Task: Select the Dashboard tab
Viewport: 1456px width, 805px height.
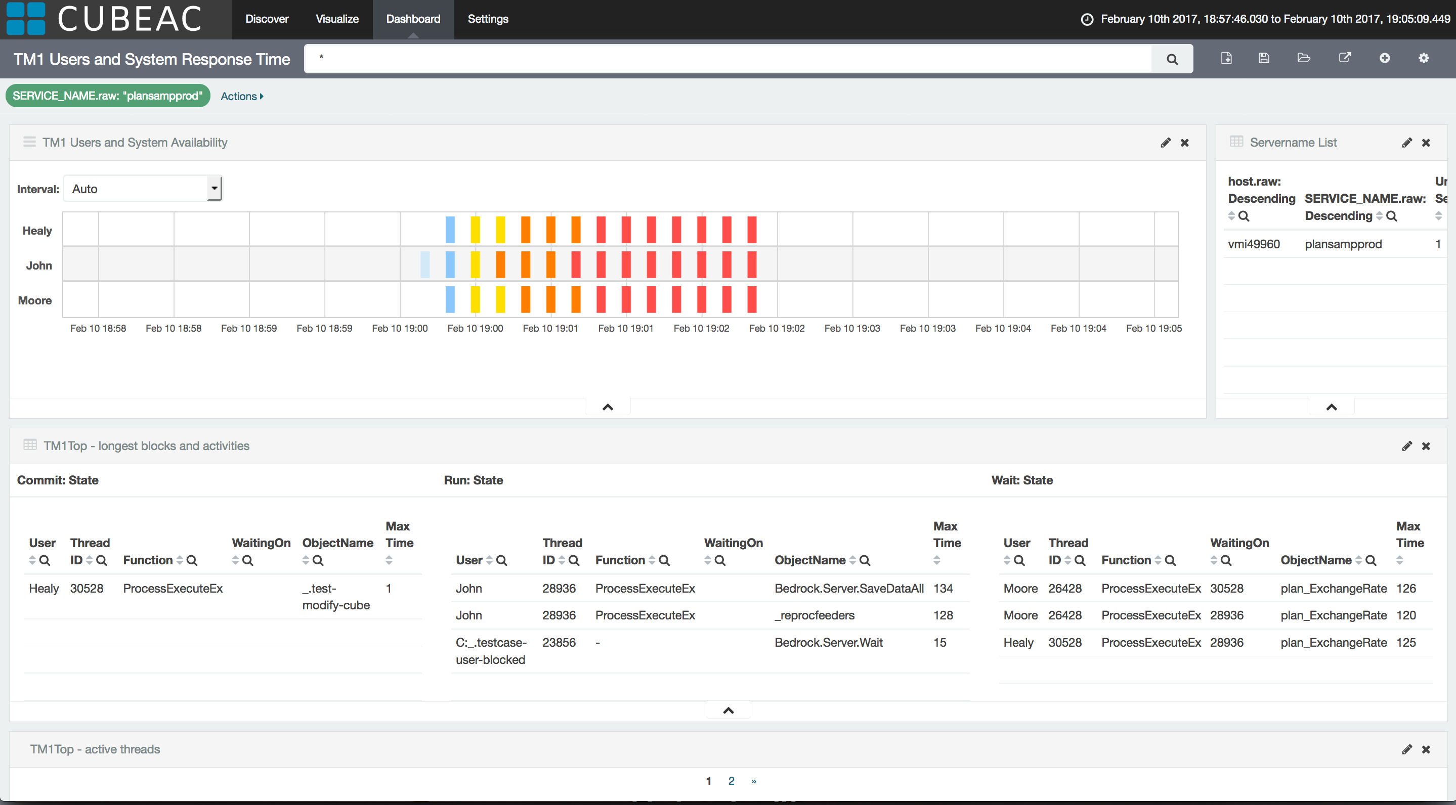Action: 413,19
